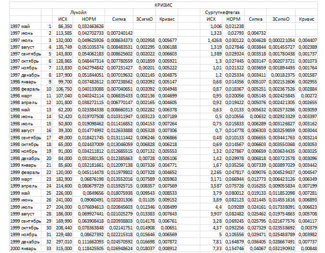
Task: Select the cell with value 1,006
Action: click(211, 27)
